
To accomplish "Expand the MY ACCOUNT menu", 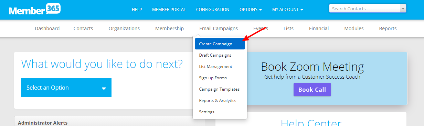I will (287, 10).
